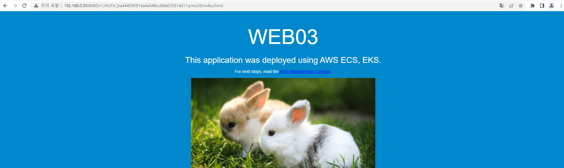564x168 pixels.
Task: Click the WEB03 heading
Action: pos(283,37)
